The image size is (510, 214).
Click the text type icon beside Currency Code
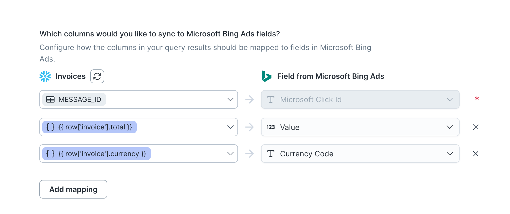[271, 153]
